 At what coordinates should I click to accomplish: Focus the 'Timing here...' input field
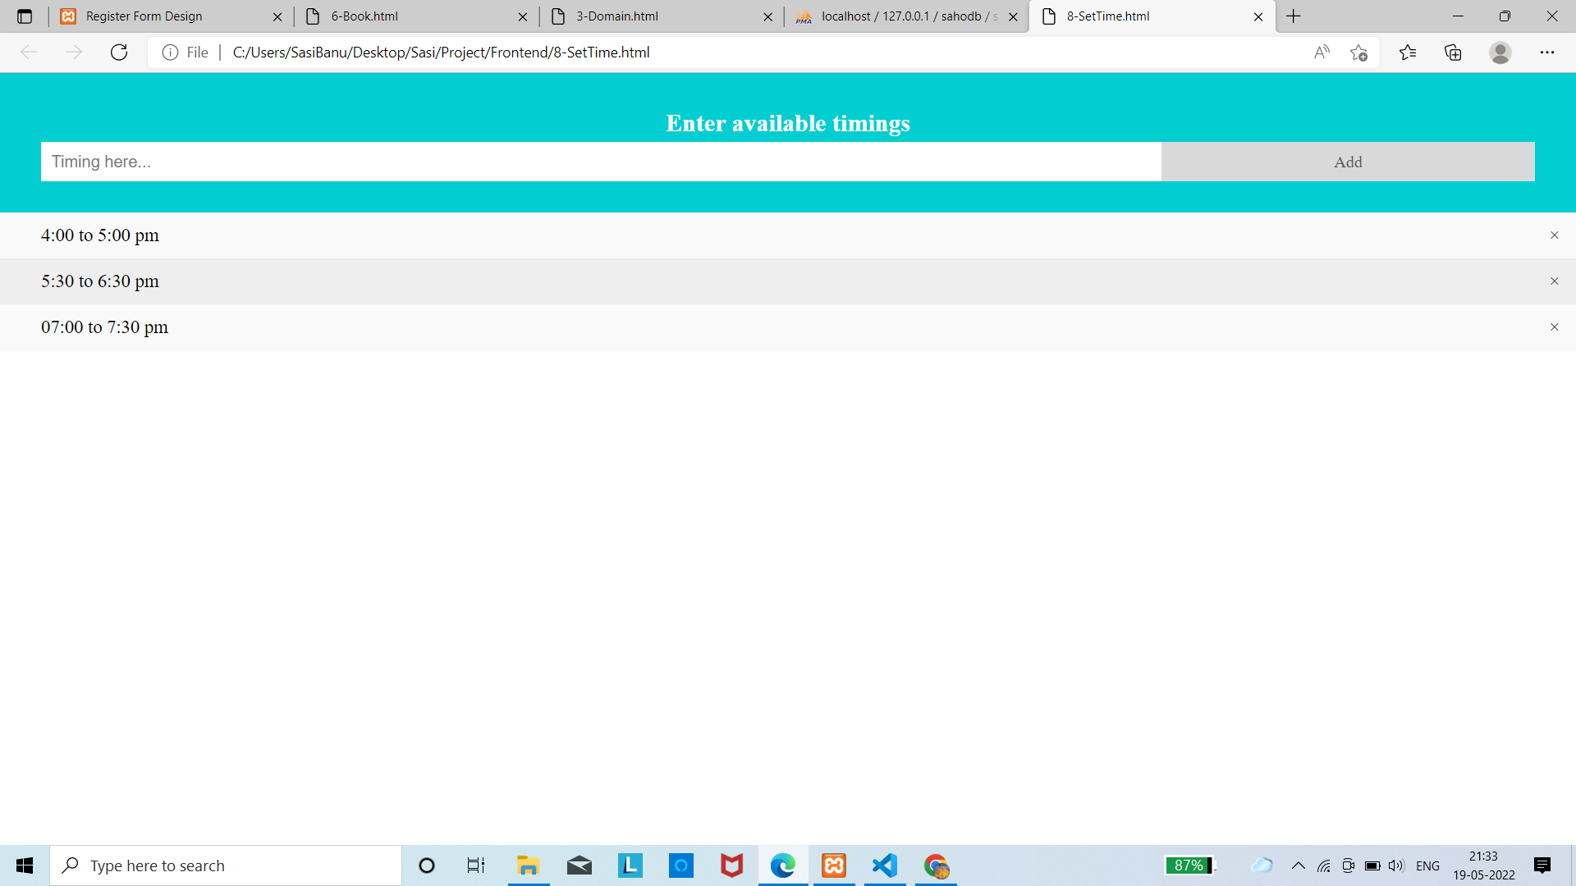(x=600, y=162)
